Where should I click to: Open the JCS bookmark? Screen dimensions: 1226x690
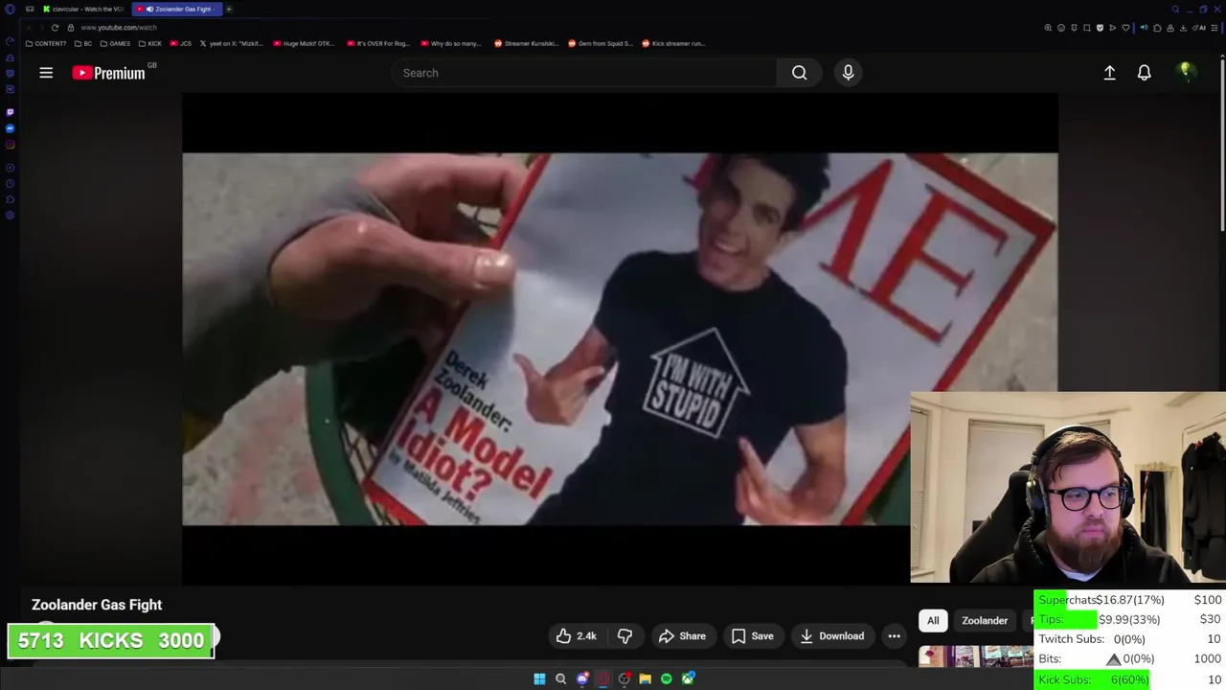coord(181,43)
